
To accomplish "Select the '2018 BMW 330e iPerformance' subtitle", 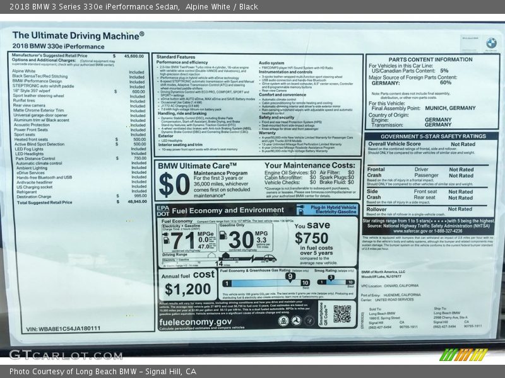I will (58, 47).
